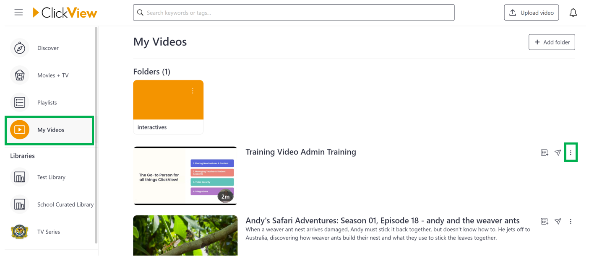This screenshot has width=589, height=256.
Task: Open more options for Andy's Safari Adventures
Action: pyautogui.click(x=571, y=221)
